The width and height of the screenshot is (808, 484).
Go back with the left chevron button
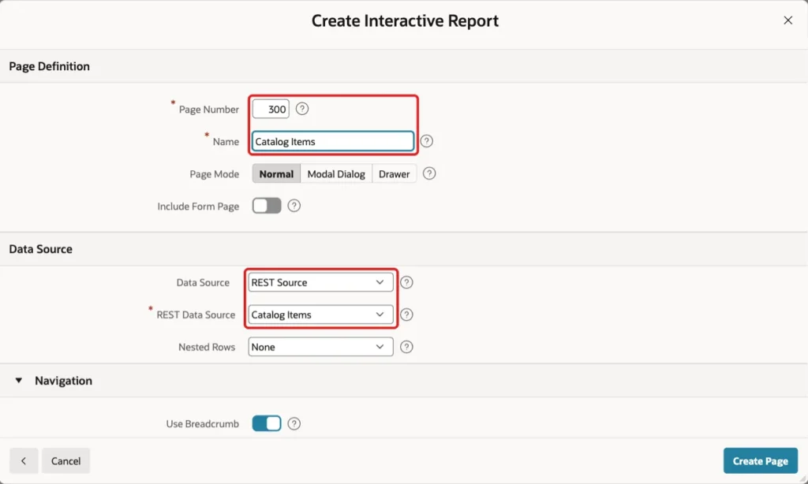click(24, 461)
